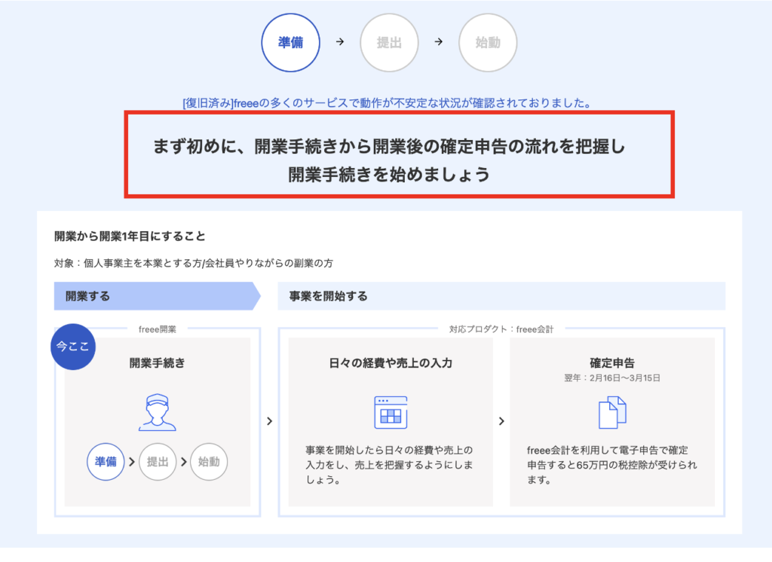
Task: Select the 事業を開始する phase banner
Action: (x=501, y=296)
